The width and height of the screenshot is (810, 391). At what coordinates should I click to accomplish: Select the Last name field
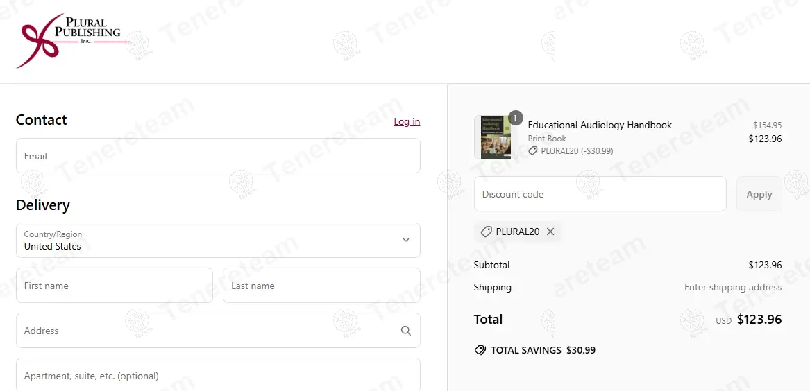pyautogui.click(x=321, y=286)
